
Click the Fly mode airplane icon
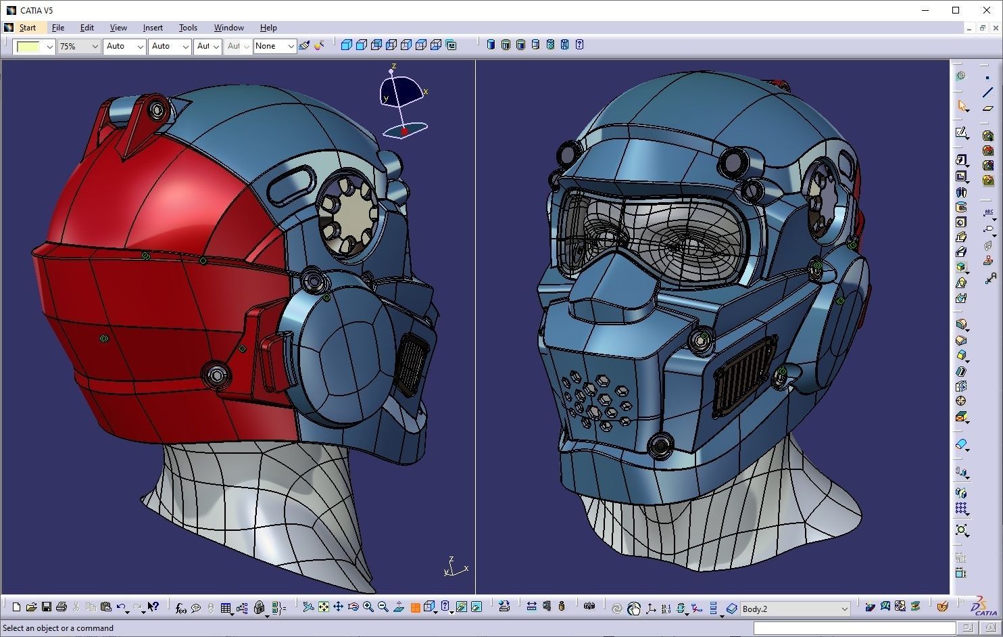coord(308,607)
